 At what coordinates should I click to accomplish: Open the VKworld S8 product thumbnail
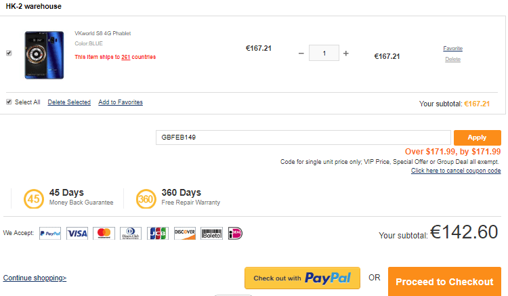coord(45,55)
